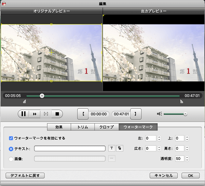
Task: Click the bottom-center crop handle in the original preview
Action: click(x=51, y=81)
